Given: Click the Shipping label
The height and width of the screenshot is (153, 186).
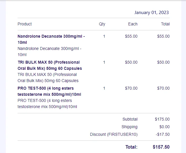Looking at the screenshot, I should [130, 127].
